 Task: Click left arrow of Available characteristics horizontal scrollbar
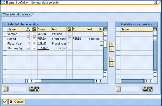pos(146,81)
